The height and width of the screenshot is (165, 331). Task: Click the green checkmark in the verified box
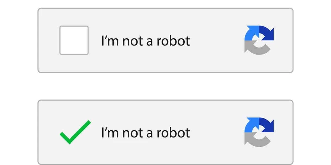75,132
